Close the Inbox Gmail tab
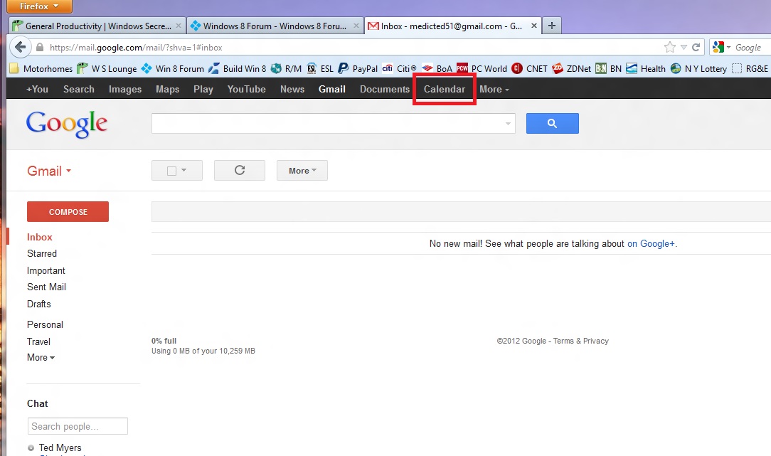Viewport: 771px width, 456px height. (534, 26)
